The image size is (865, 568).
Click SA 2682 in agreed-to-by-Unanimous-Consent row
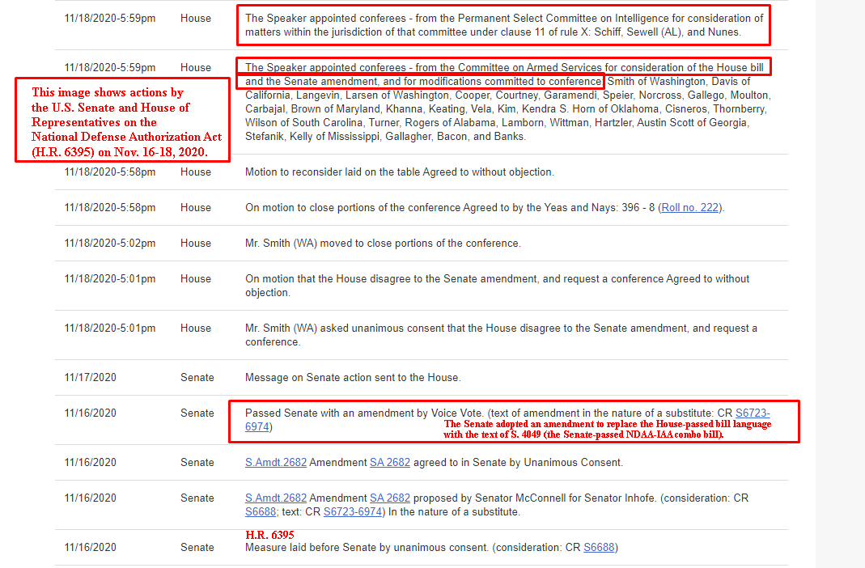[x=390, y=463]
